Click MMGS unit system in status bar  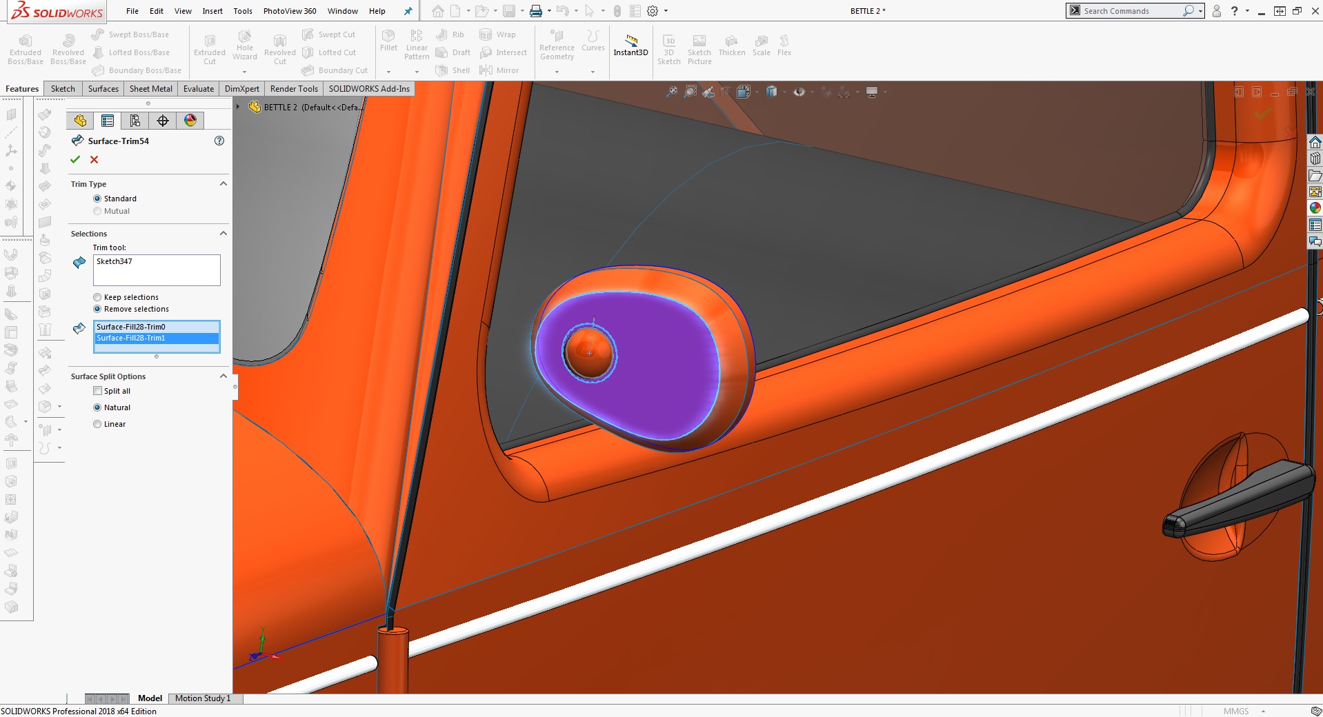point(1236,711)
